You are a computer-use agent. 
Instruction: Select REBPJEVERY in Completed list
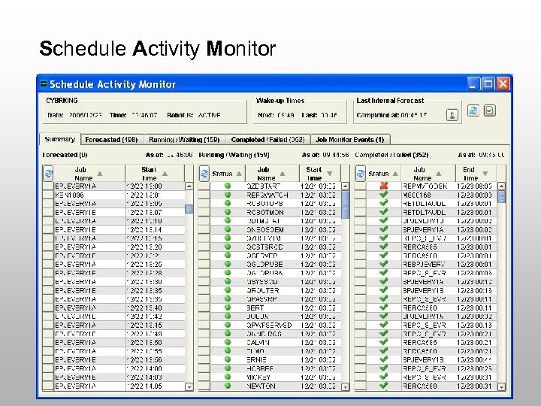pyautogui.click(x=424, y=264)
